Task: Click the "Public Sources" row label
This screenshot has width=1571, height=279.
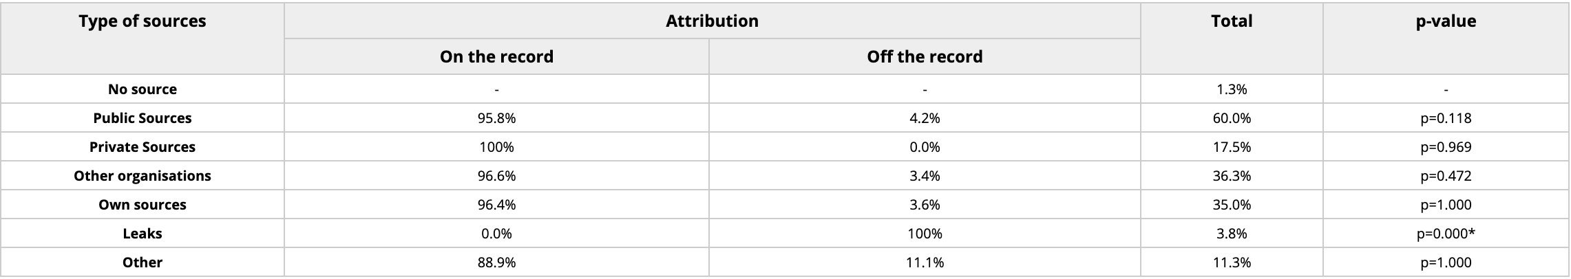Action: tap(142, 118)
